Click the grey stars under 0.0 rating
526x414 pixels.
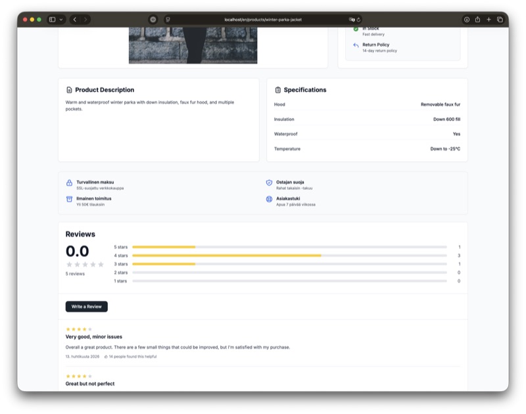click(85, 264)
